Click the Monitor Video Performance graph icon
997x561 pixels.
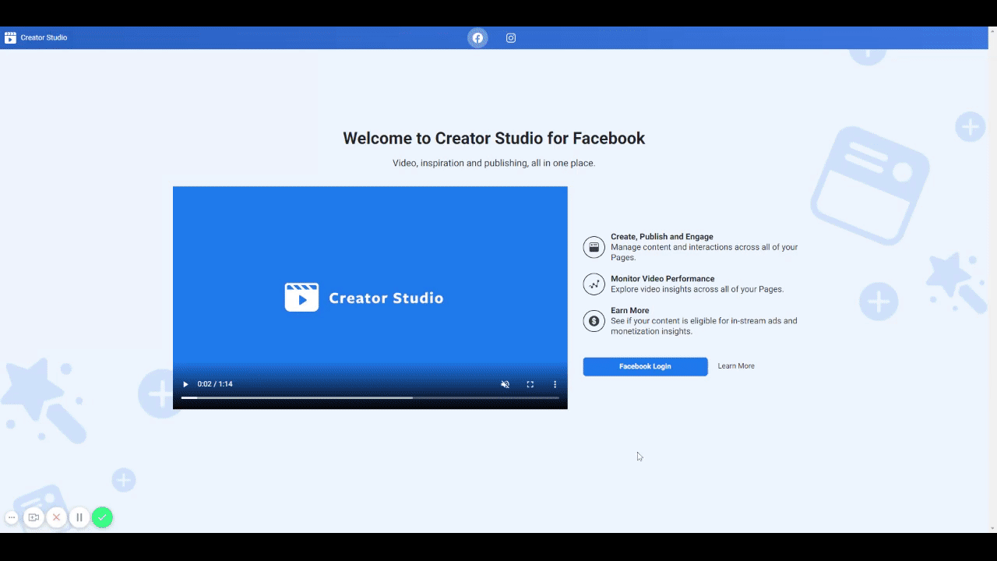(594, 284)
